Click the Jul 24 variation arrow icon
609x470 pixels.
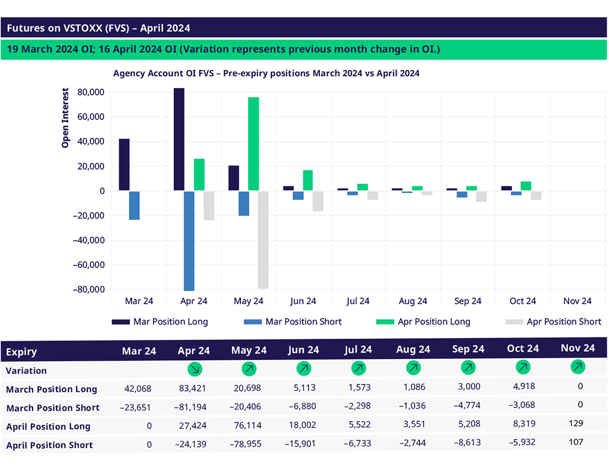[359, 369]
